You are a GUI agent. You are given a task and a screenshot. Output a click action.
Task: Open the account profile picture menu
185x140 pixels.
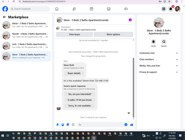178,9
